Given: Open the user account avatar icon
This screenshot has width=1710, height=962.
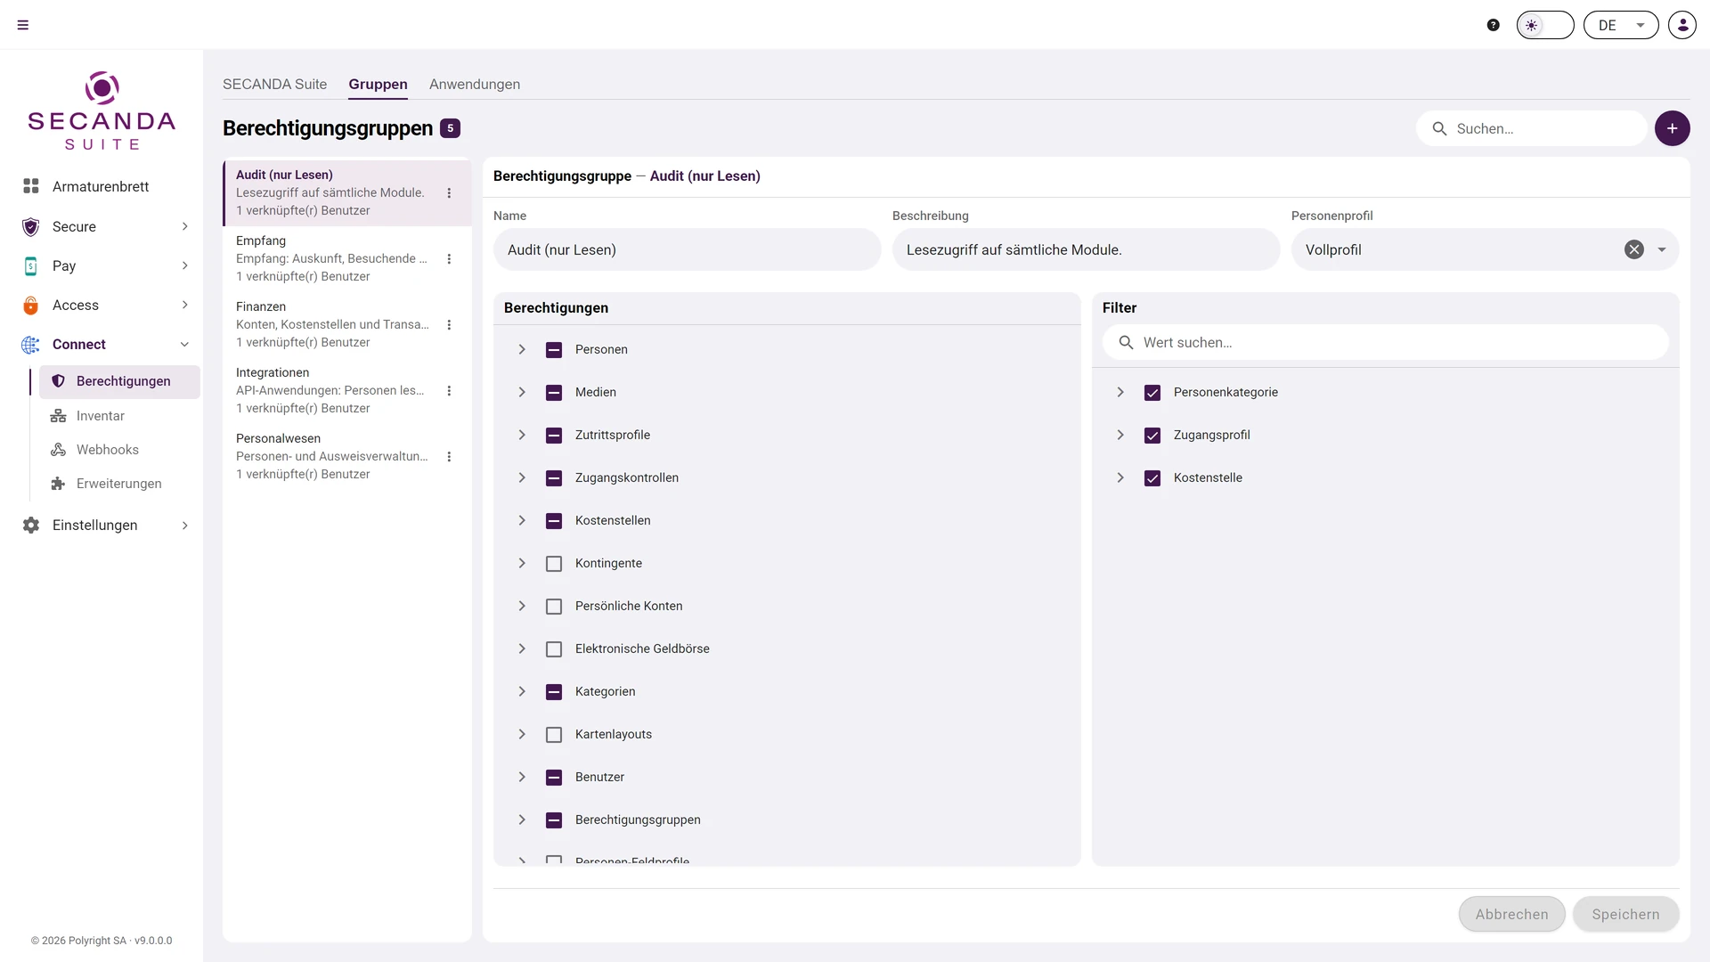Looking at the screenshot, I should [1682, 25].
